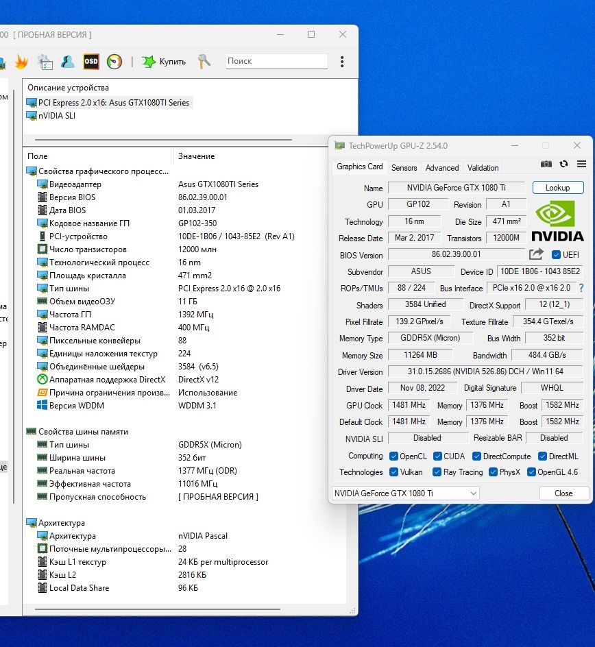Open the NVIDIA GeForce GTX 1080 Ti dropdown

click(405, 493)
